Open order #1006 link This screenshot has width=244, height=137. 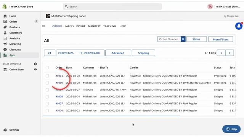tap(59, 110)
